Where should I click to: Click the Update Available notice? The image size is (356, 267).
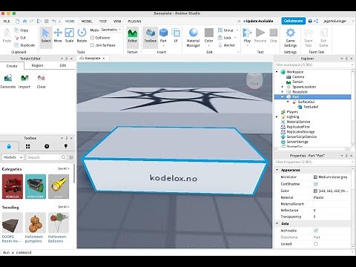258,22
